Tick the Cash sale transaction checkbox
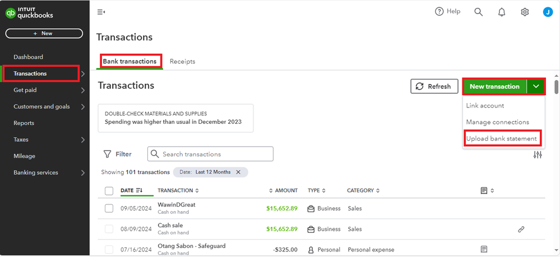 coord(109,229)
